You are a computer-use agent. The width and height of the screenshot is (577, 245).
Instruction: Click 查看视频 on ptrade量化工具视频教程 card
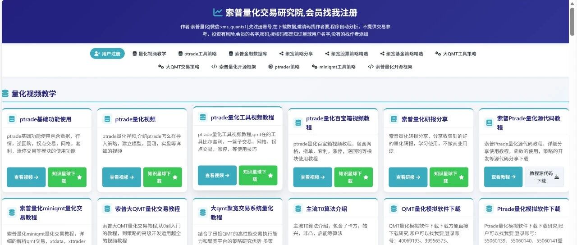pyautogui.click(x=217, y=175)
